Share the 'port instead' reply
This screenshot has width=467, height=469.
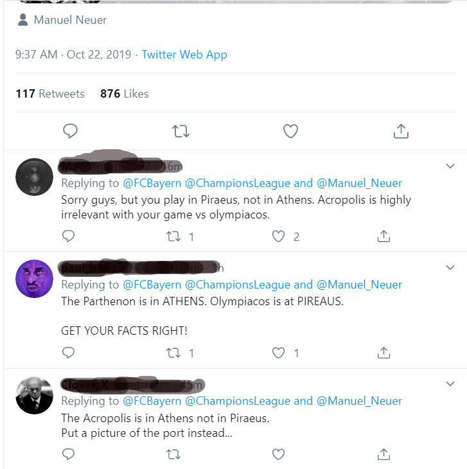pos(383,454)
